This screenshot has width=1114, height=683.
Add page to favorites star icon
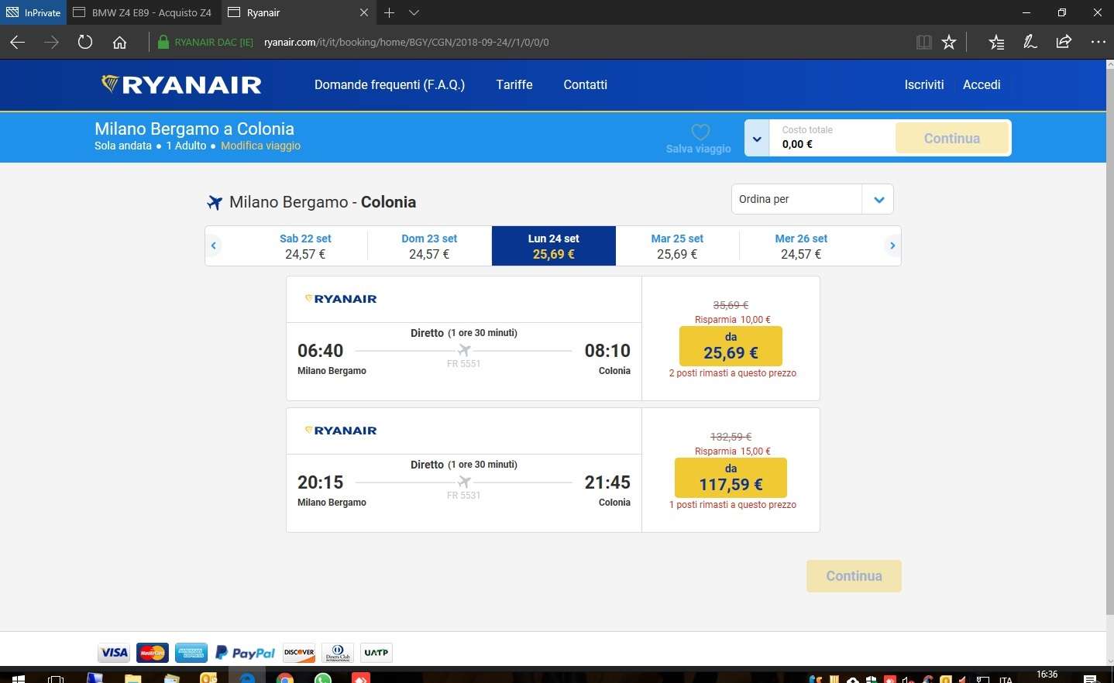[x=949, y=43]
